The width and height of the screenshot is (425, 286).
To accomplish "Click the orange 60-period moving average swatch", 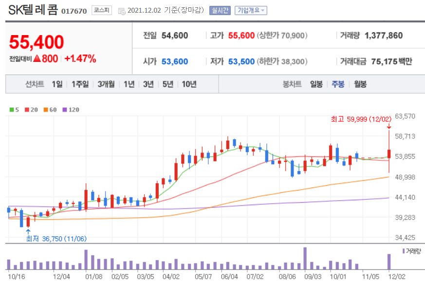I will point(46,110).
